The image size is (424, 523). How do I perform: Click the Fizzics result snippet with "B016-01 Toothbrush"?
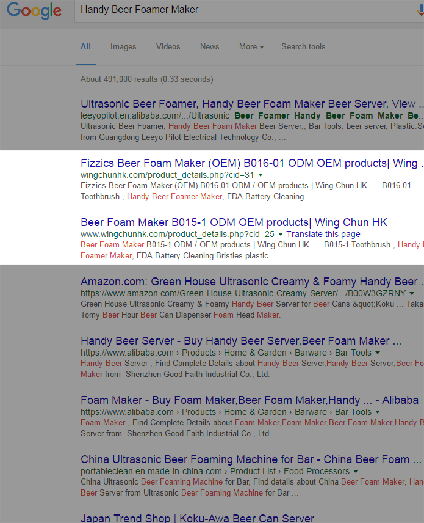click(x=246, y=191)
